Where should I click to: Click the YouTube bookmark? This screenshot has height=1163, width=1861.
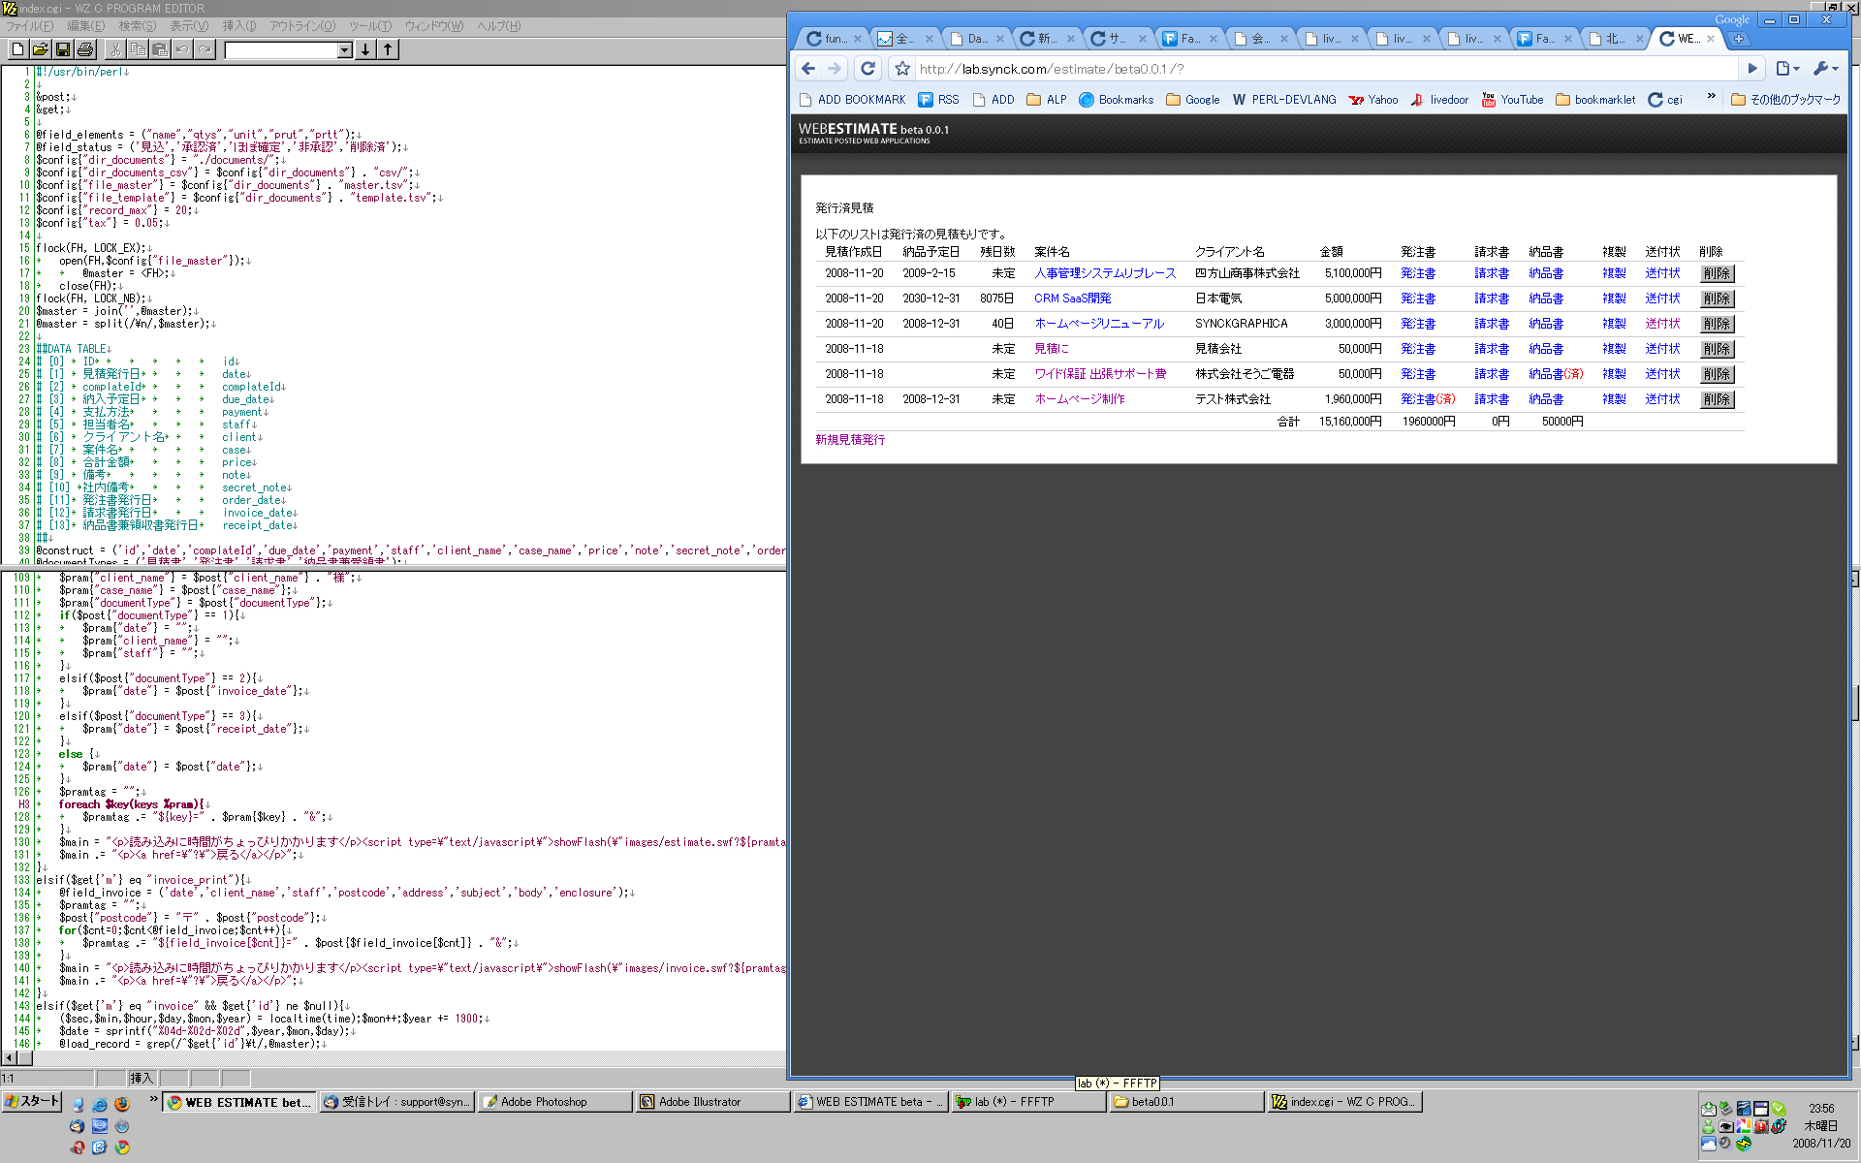click(1512, 99)
